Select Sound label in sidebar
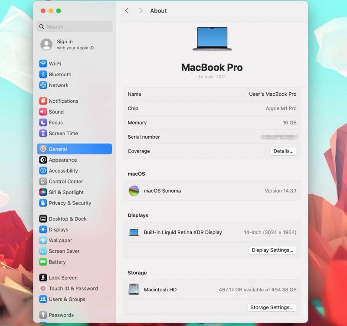The width and height of the screenshot is (347, 326). (x=56, y=112)
